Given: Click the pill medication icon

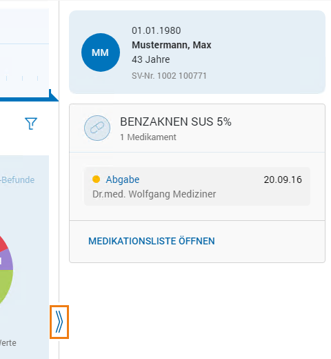Looking at the screenshot, I should pyautogui.click(x=97, y=128).
